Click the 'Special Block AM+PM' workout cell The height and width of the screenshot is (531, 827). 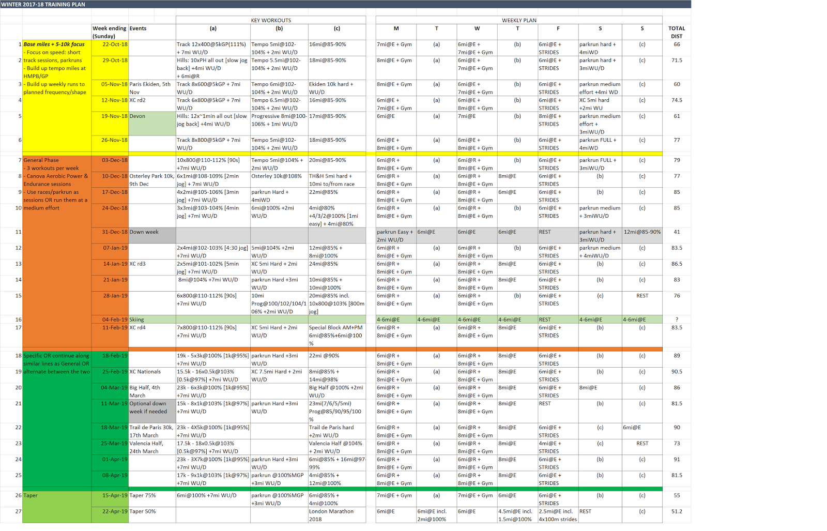coord(337,336)
